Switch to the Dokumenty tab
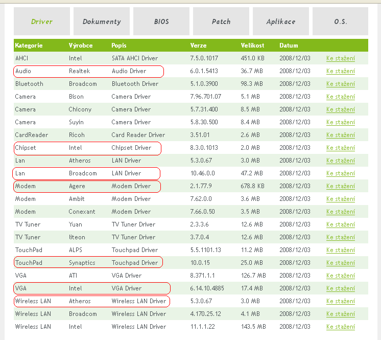The image size is (381, 340). click(x=102, y=21)
